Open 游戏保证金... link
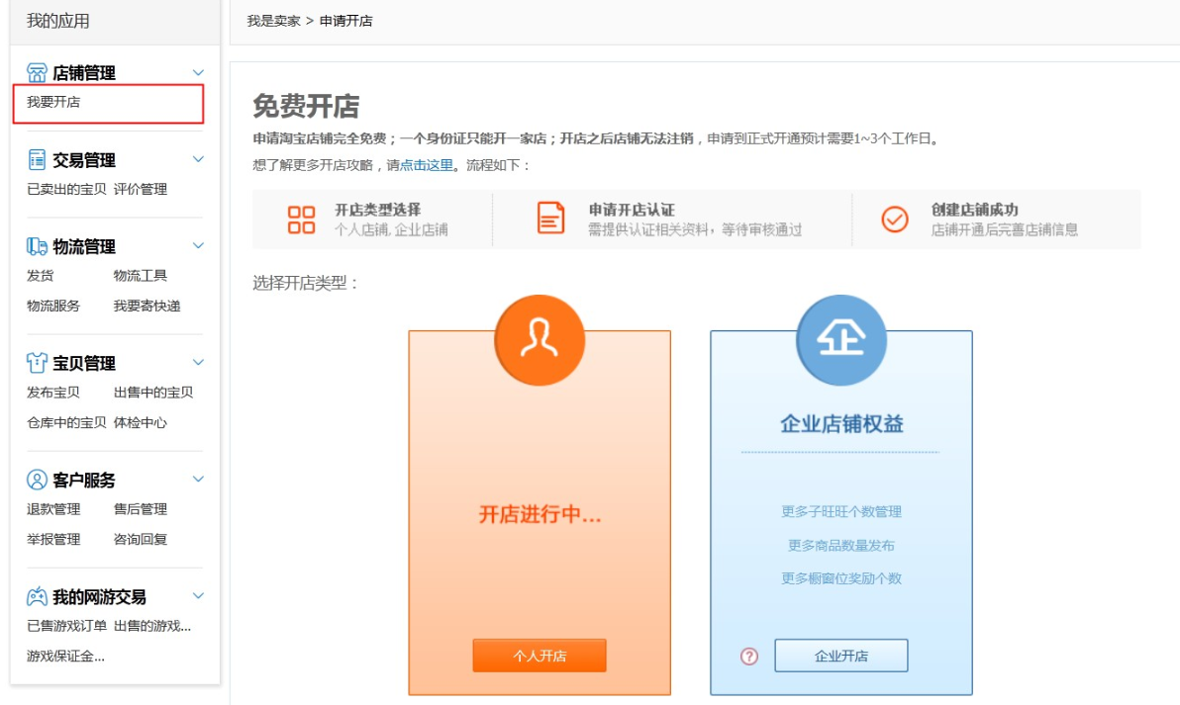The width and height of the screenshot is (1180, 705). point(66,657)
